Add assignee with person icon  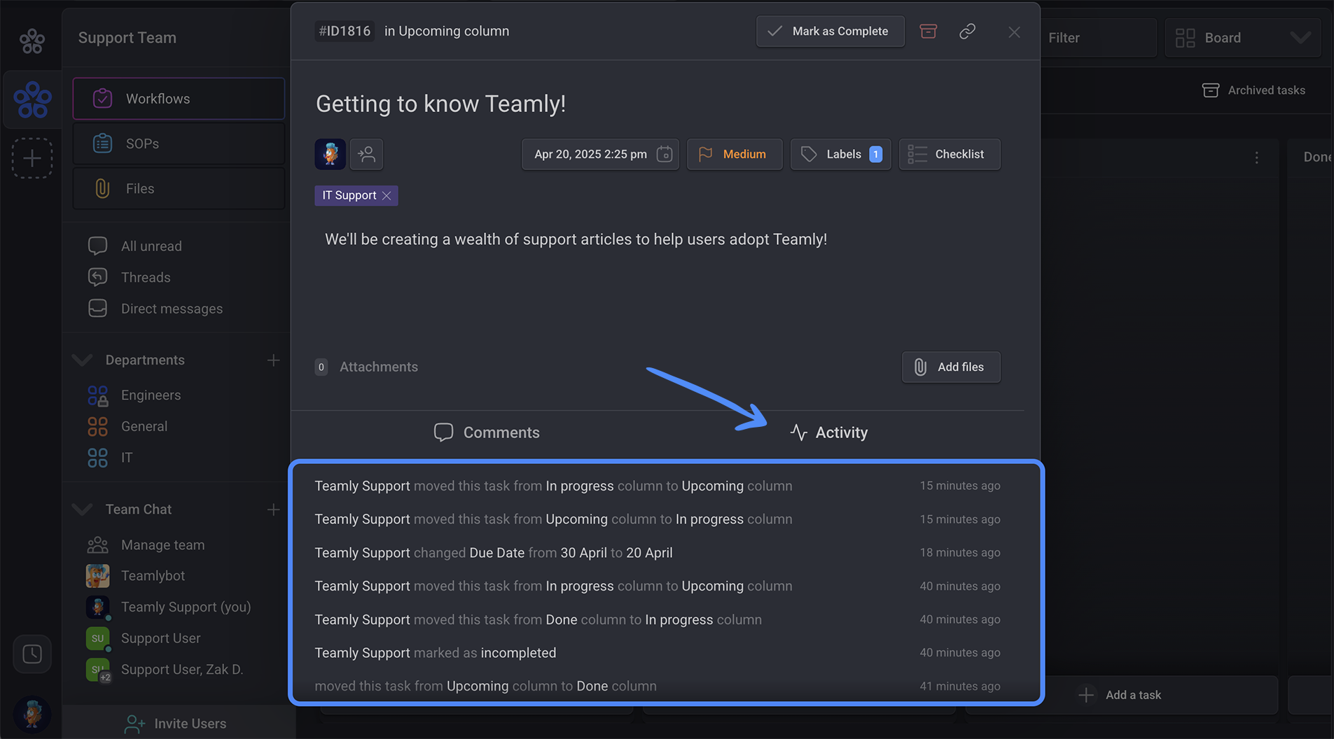(x=366, y=154)
